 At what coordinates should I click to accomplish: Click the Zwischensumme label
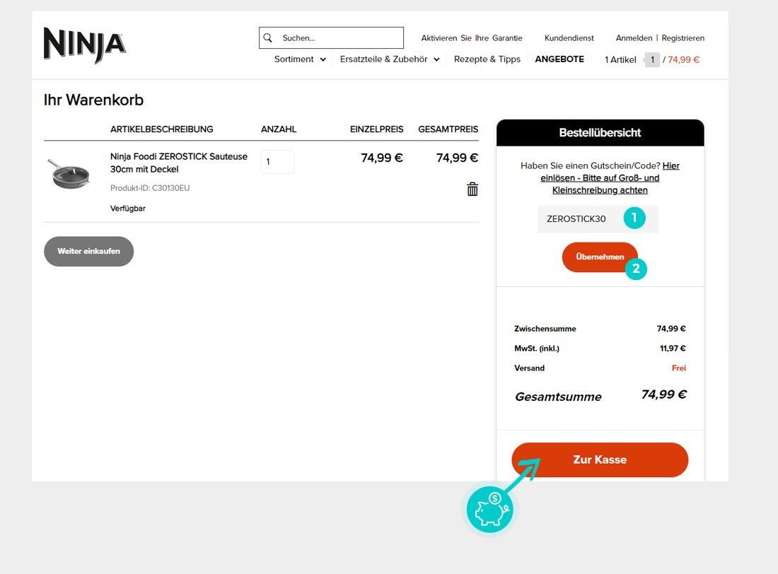(545, 329)
